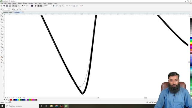Image resolution: width=192 pixels, height=108 pixels.
Task: Choose the no-color X swatch
Action: coord(9,100)
